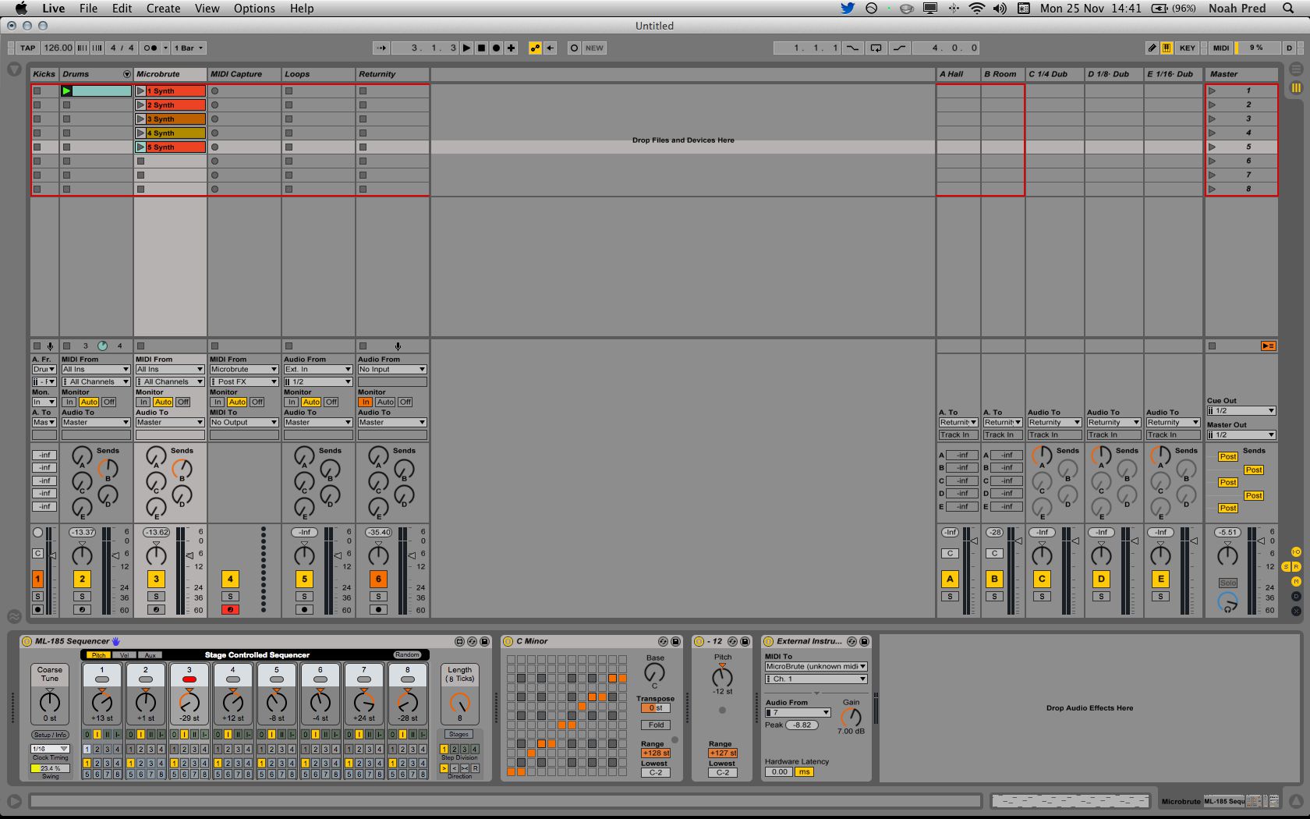1310x819 pixels.
Task: Click the transport Record button
Action: pos(496,48)
